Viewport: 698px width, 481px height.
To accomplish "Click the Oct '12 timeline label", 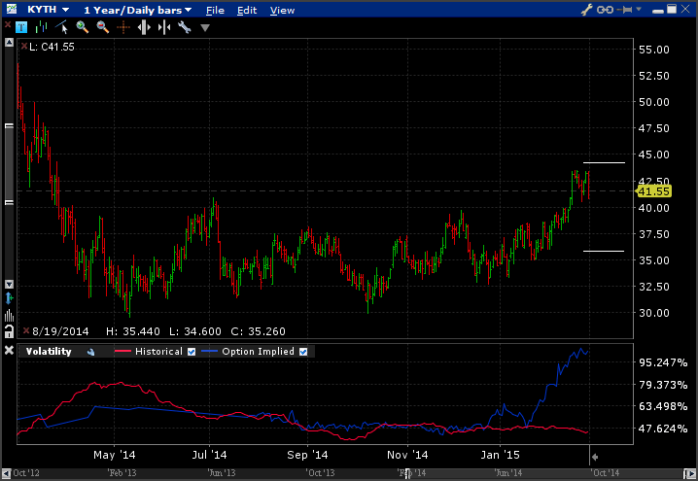I will pos(25,473).
